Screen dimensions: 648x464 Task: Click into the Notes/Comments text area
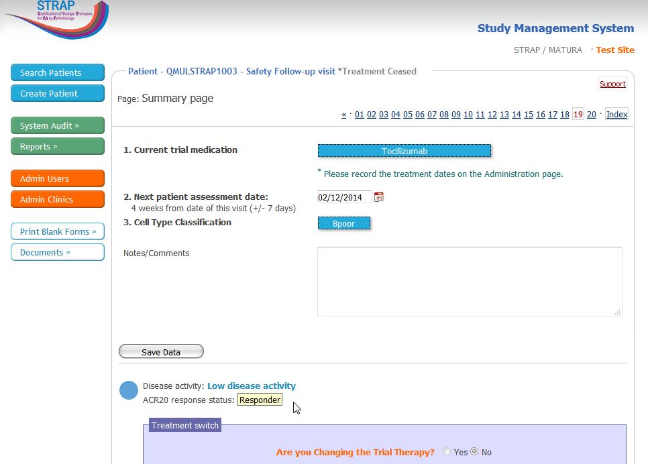pos(469,281)
